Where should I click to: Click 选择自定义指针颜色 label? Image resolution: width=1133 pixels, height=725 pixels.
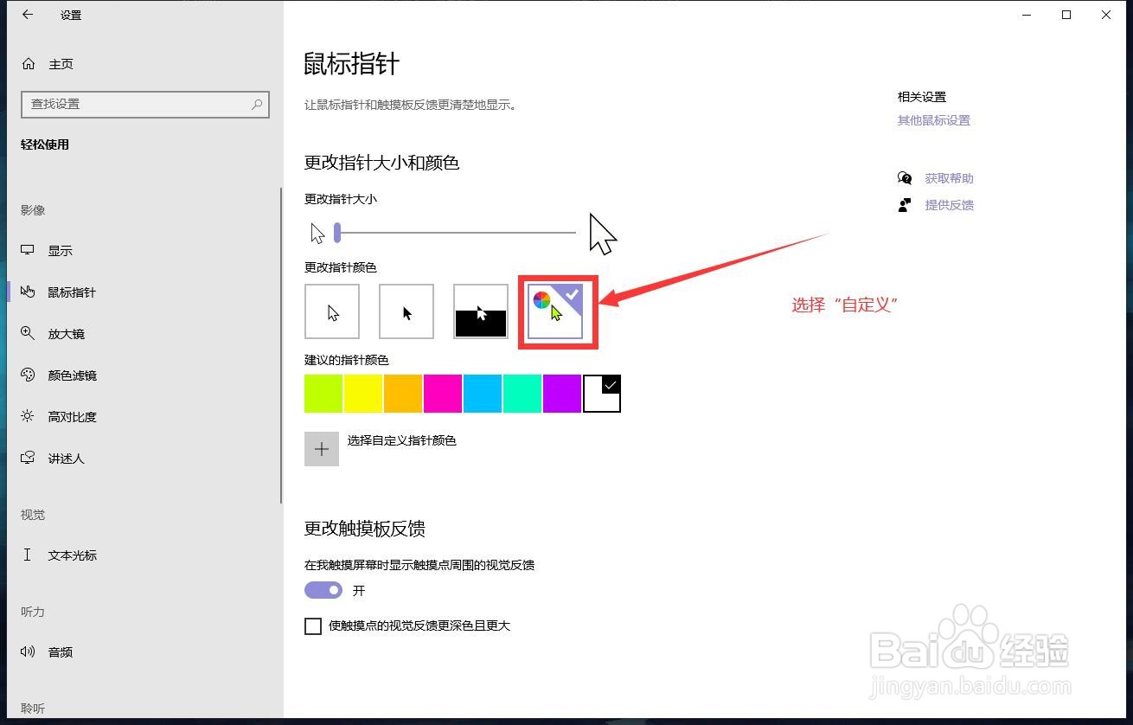point(402,440)
